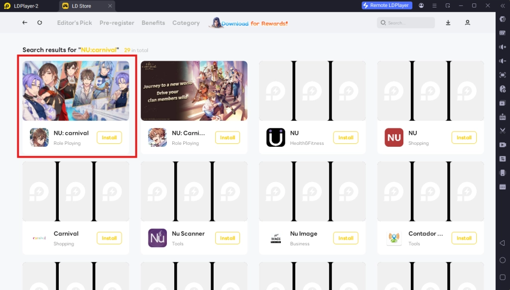Open the more tools ellipsis icon

pos(503,187)
